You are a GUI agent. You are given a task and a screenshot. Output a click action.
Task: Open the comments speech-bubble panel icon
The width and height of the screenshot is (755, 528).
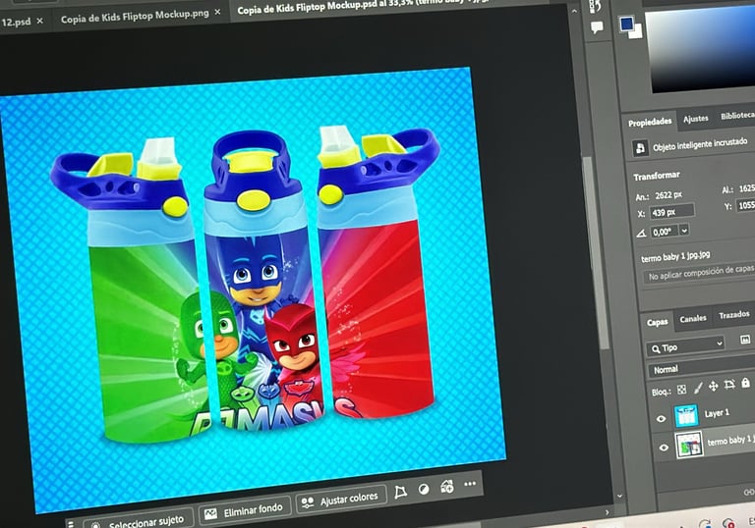(597, 27)
